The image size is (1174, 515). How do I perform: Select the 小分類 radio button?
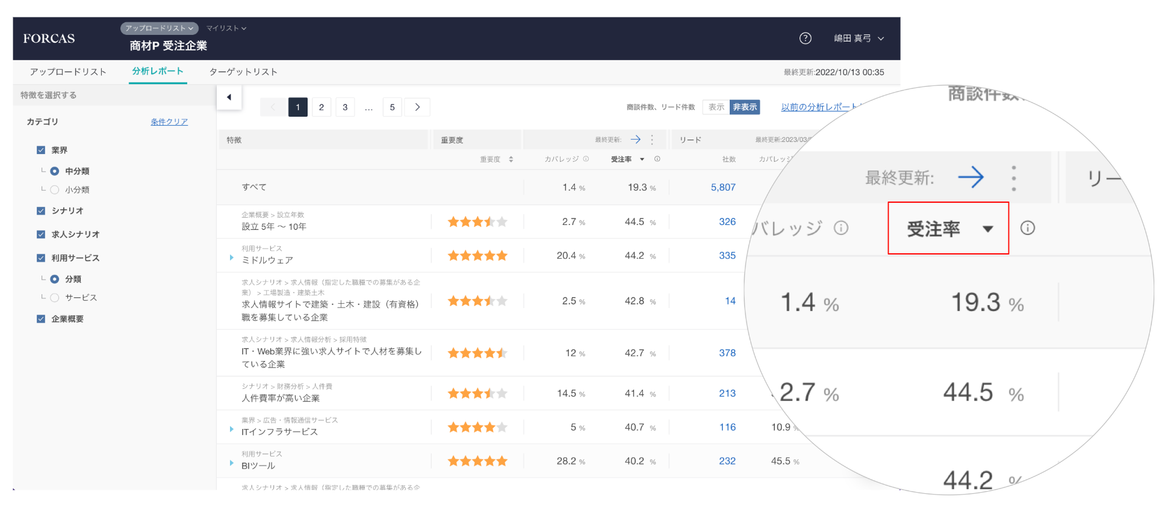[x=55, y=190]
